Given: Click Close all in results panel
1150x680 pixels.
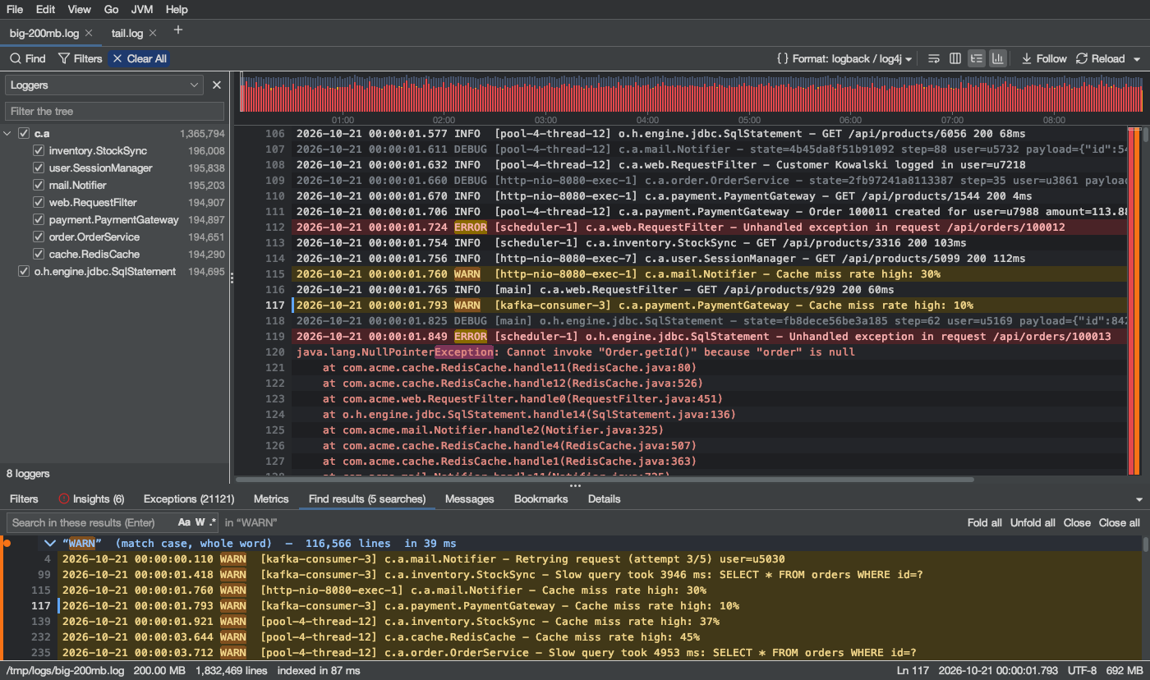Looking at the screenshot, I should (x=1119, y=522).
